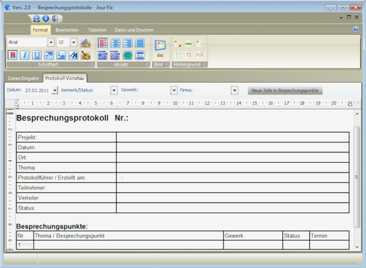Click the help question mark icon top left
The height and width of the screenshot is (268, 366).
pos(36,18)
